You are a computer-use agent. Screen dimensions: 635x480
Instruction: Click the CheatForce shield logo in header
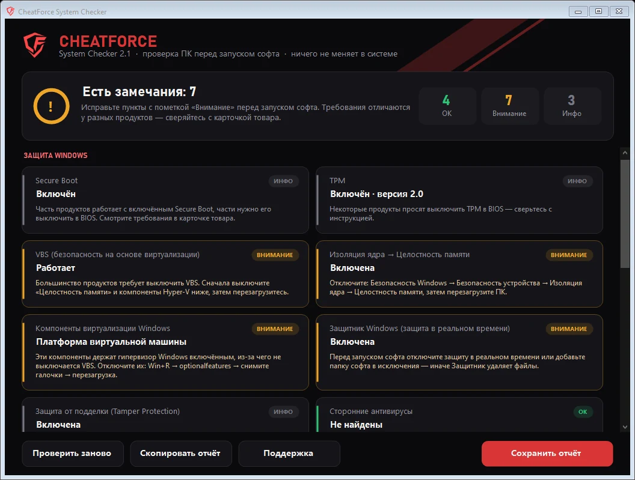click(x=35, y=45)
